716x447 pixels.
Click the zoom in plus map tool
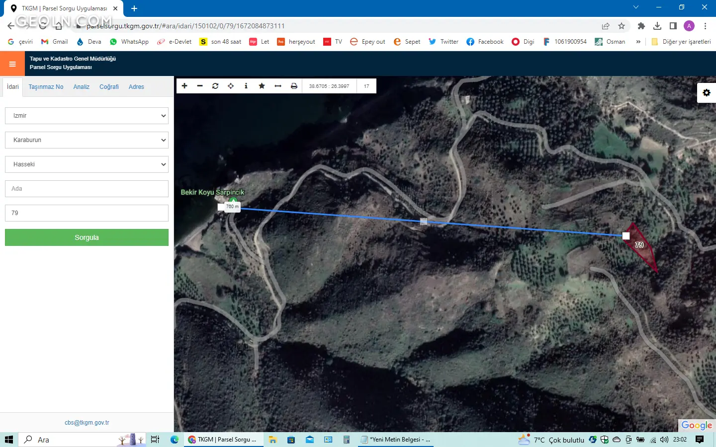[184, 86]
